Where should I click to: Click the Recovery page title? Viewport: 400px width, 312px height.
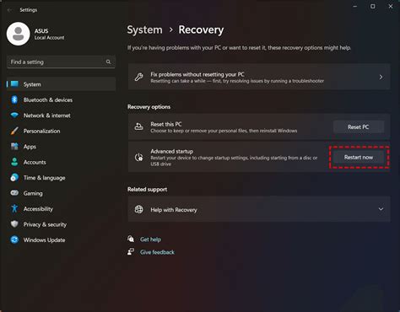201,30
